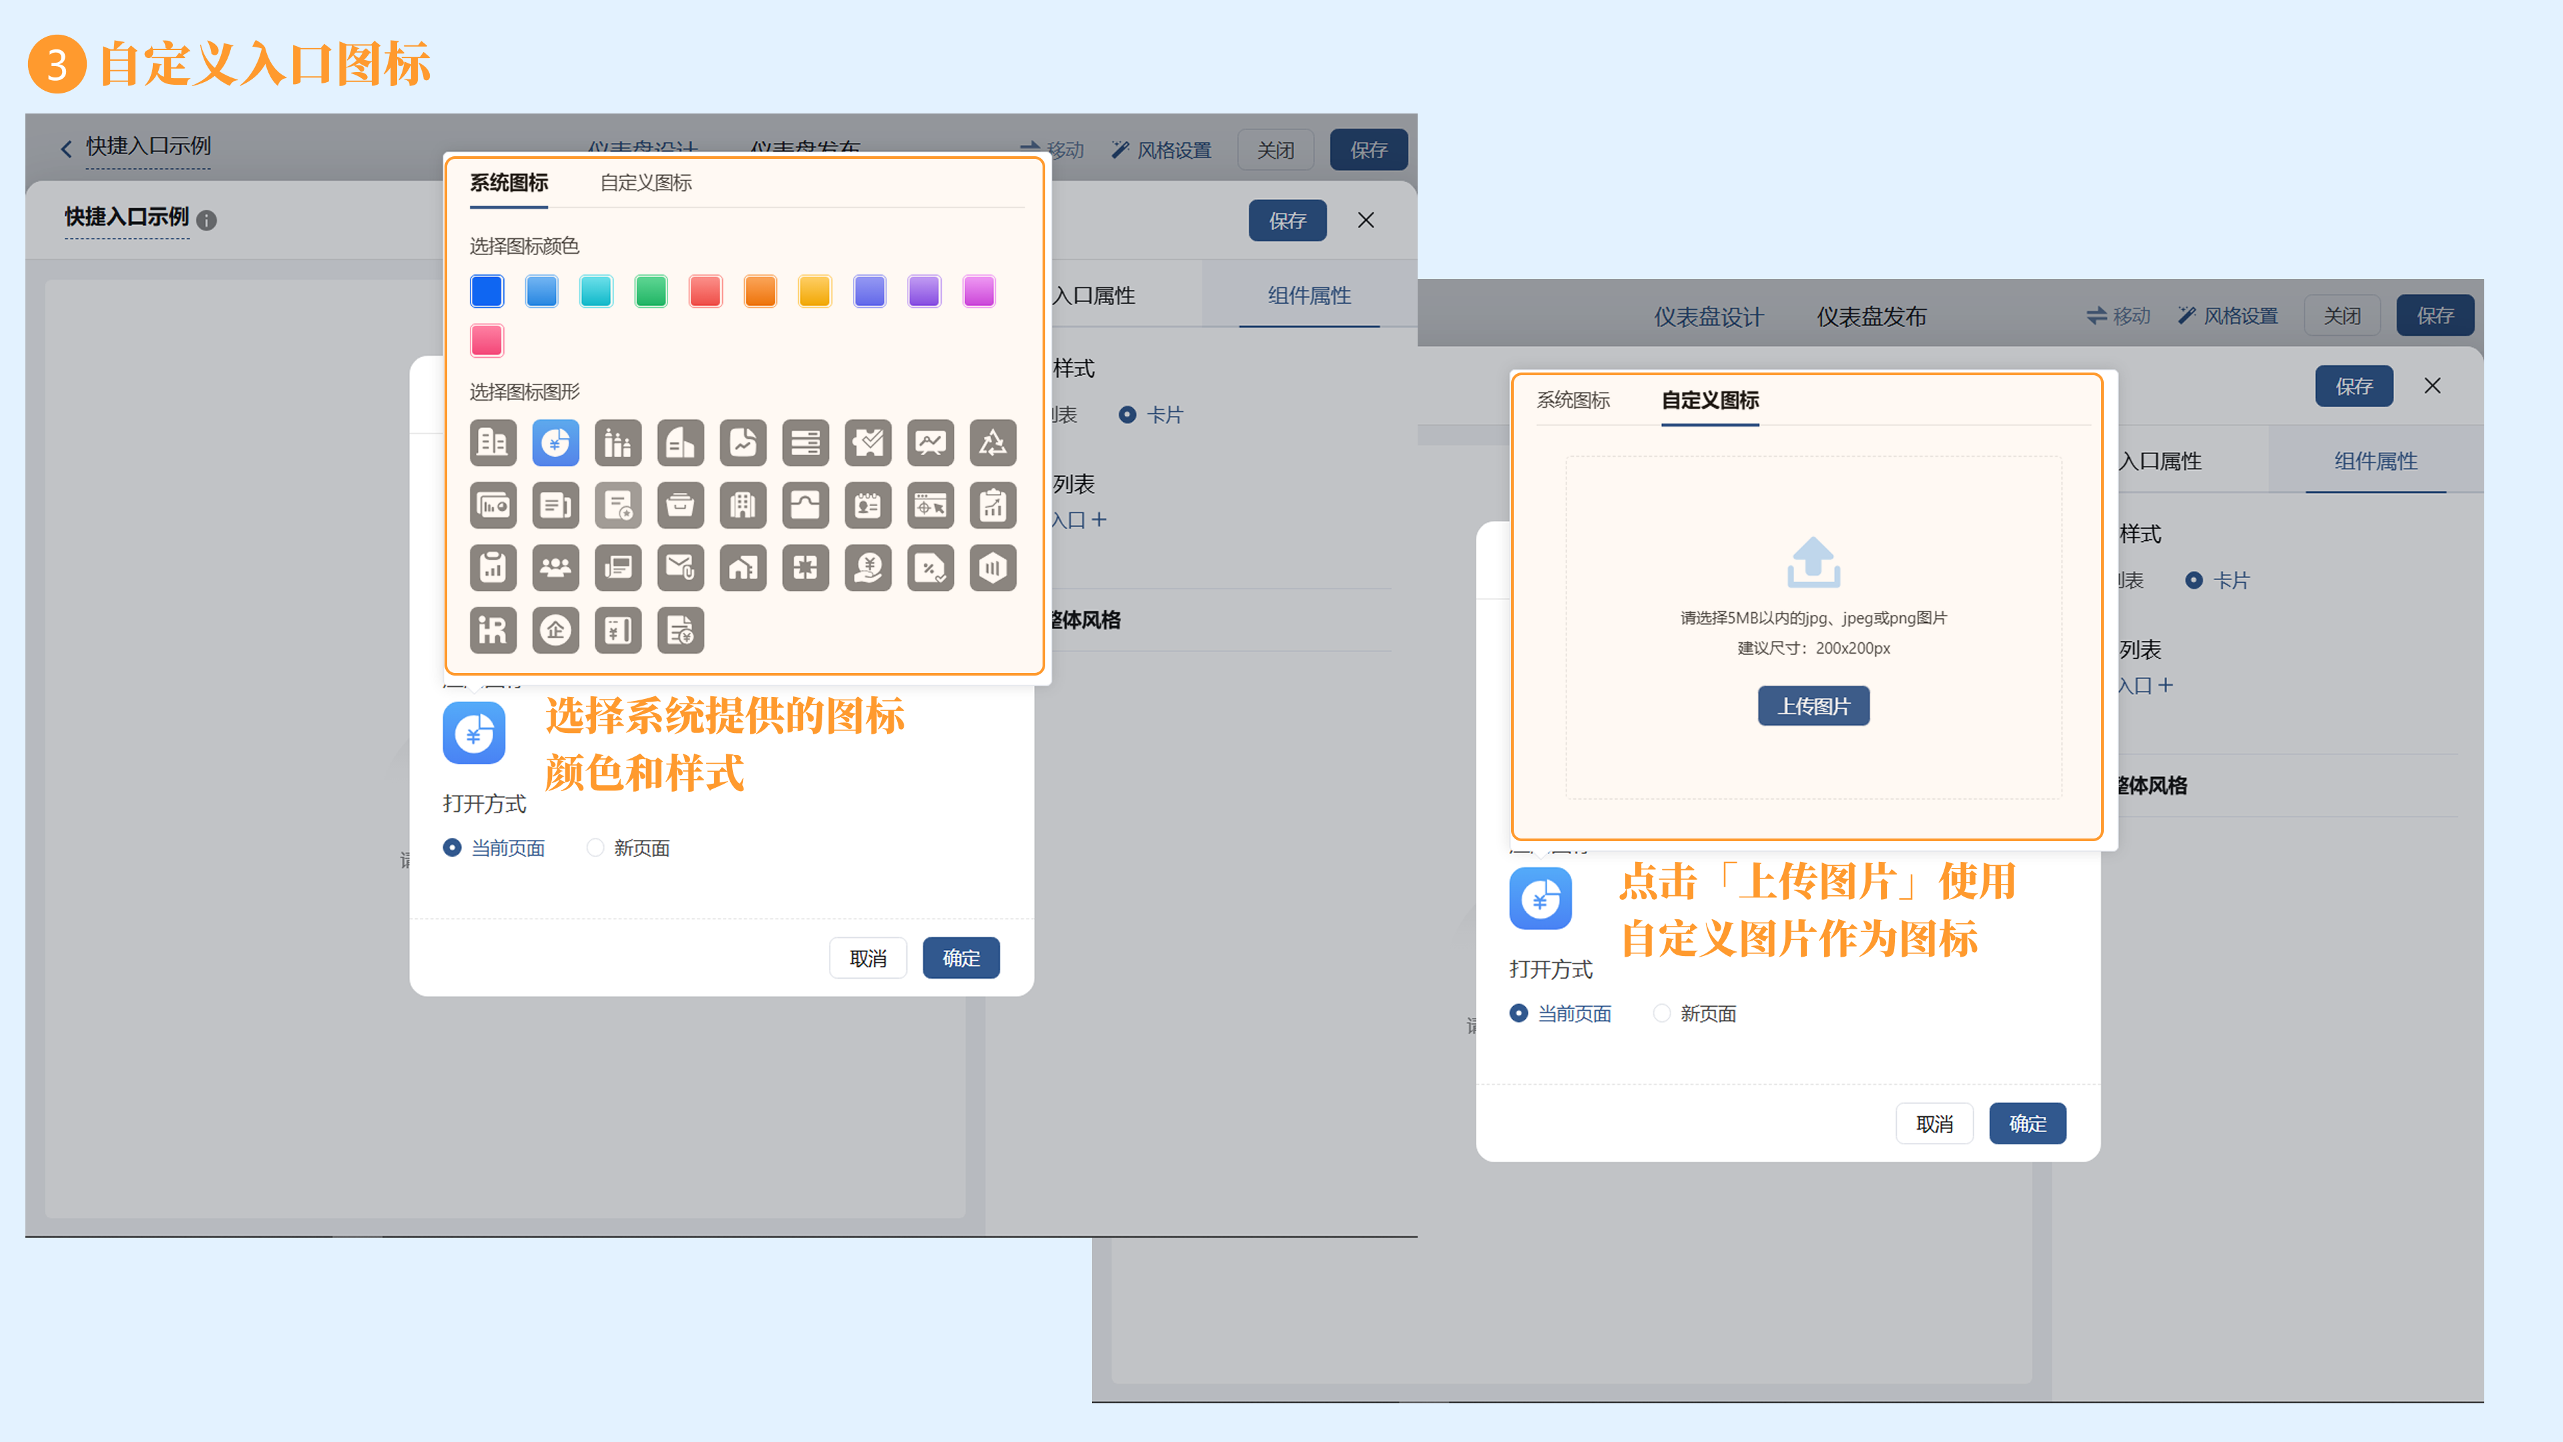Choose the clipboard with rising arrow chart icon
This screenshot has height=1442, width=2563.
(993, 505)
